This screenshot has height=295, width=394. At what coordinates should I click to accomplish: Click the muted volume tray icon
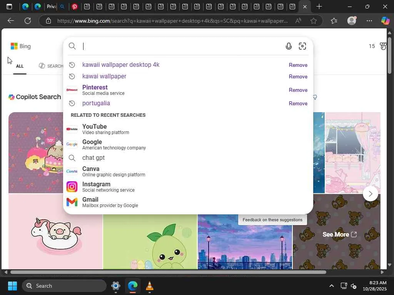tap(354, 286)
